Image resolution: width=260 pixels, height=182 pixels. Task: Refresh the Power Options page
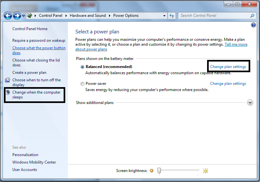click(172, 16)
